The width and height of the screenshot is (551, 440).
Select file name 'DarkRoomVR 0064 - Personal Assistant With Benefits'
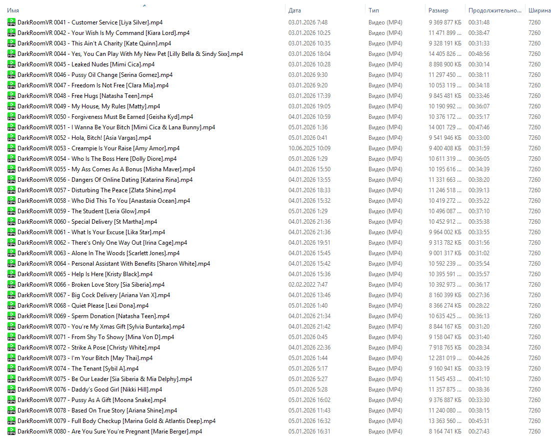(114, 264)
